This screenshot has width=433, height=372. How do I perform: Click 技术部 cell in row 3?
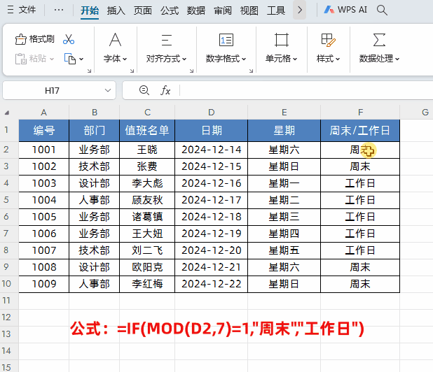(94, 166)
